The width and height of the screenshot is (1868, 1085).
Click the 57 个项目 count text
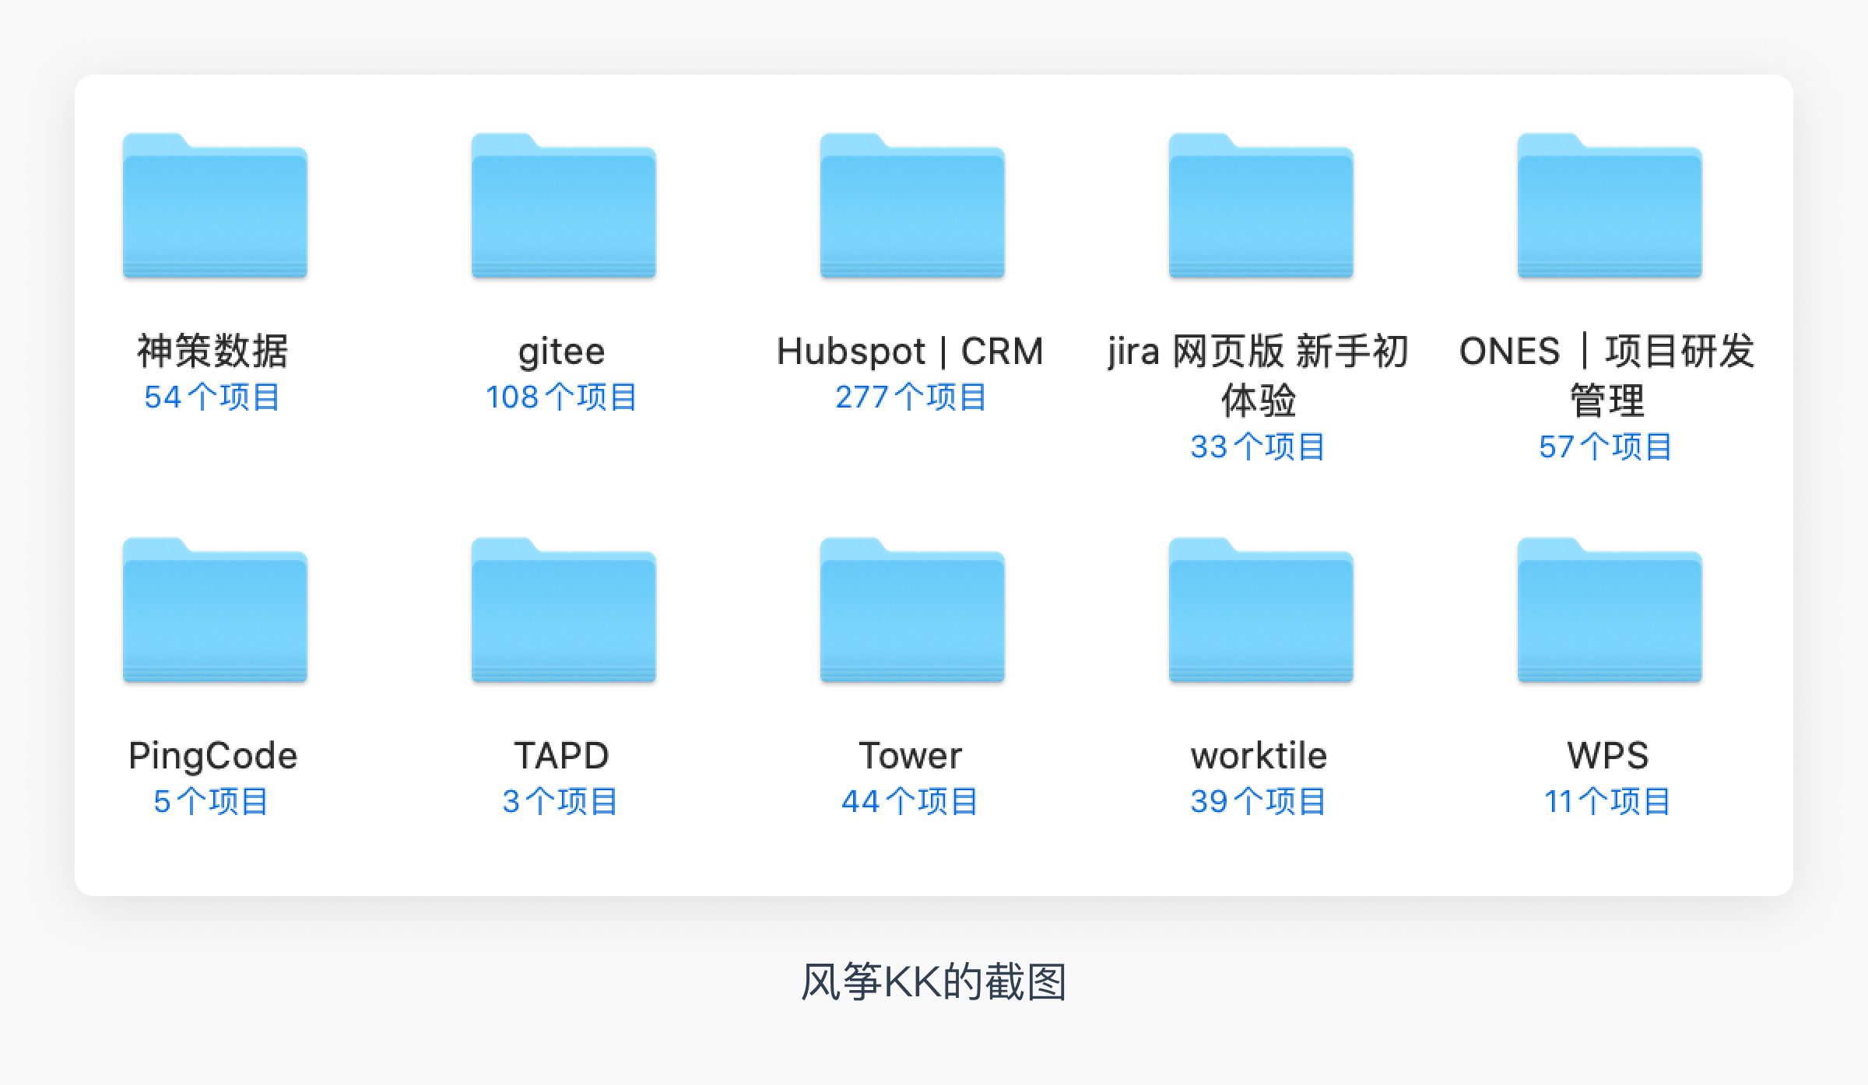point(1606,447)
